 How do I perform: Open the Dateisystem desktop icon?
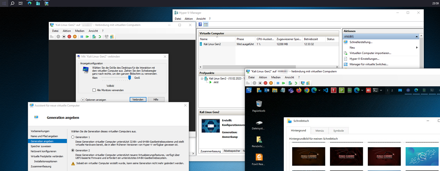(x=259, y=125)
